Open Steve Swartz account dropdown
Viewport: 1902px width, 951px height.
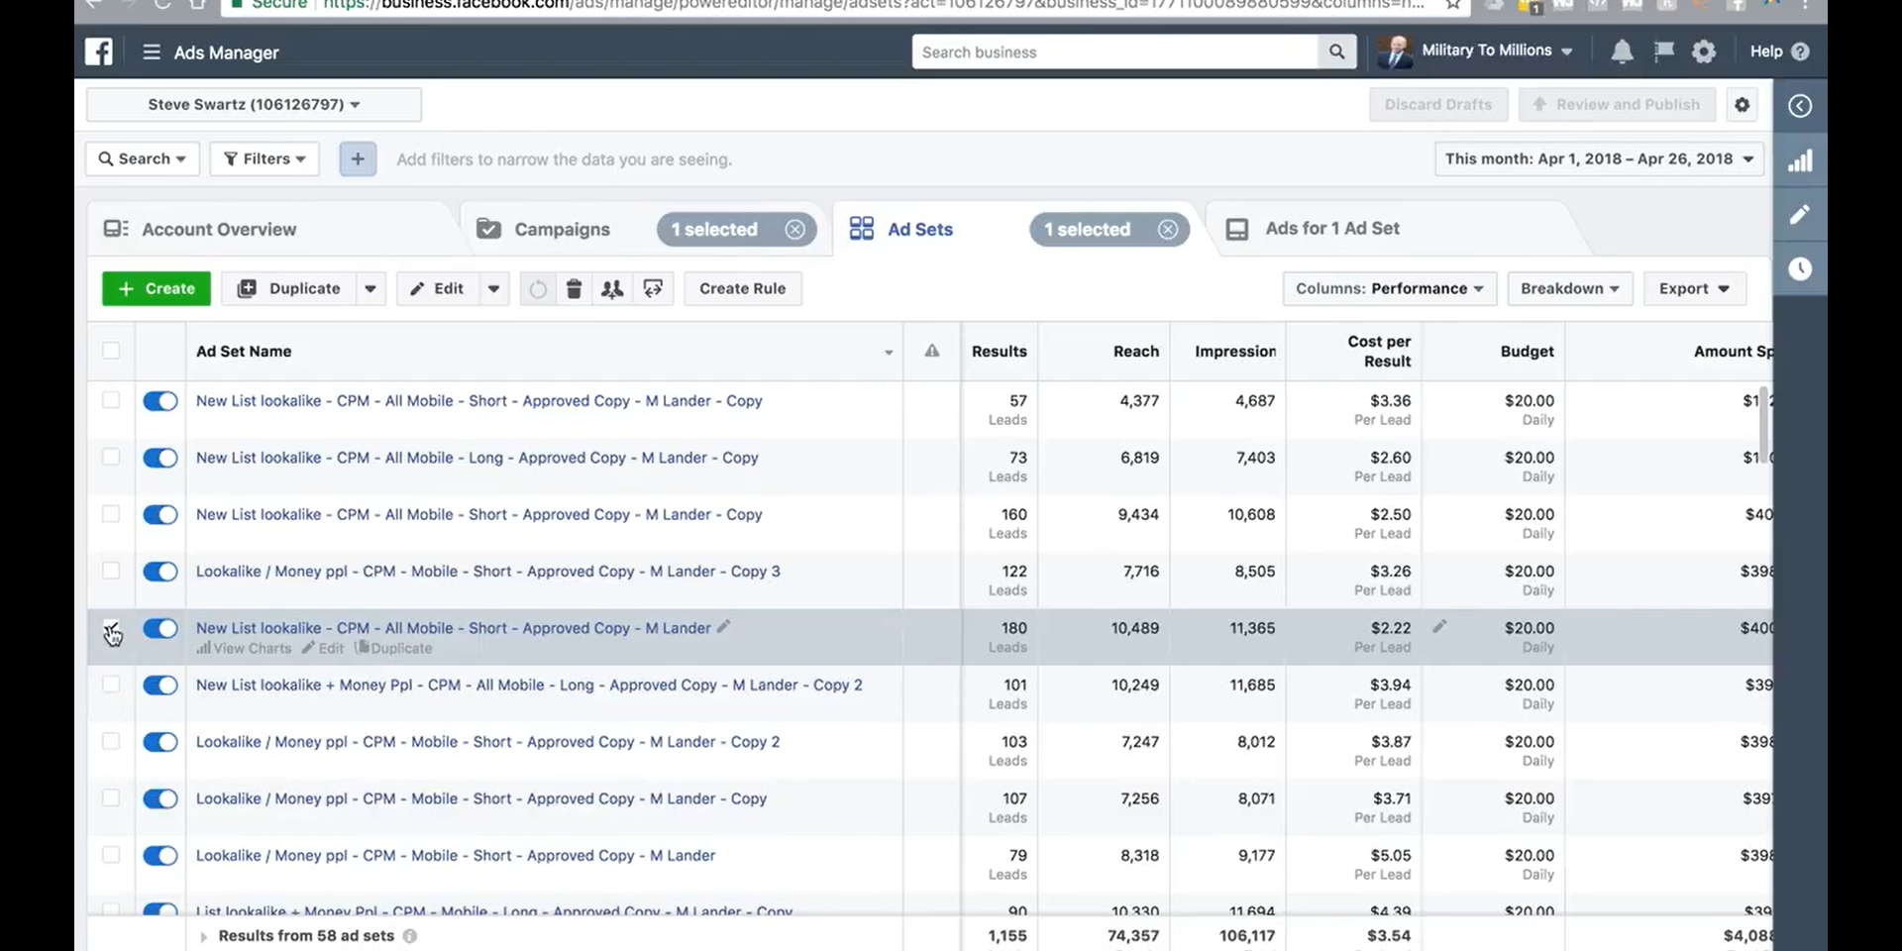pyautogui.click(x=254, y=104)
